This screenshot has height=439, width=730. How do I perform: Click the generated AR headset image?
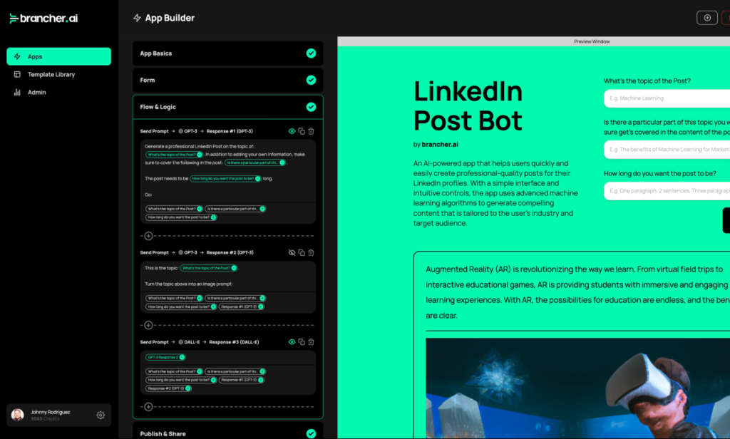pyautogui.click(x=577, y=388)
